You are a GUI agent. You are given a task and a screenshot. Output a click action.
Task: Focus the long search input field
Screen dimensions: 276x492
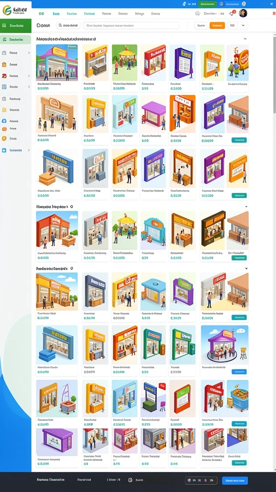point(131,25)
